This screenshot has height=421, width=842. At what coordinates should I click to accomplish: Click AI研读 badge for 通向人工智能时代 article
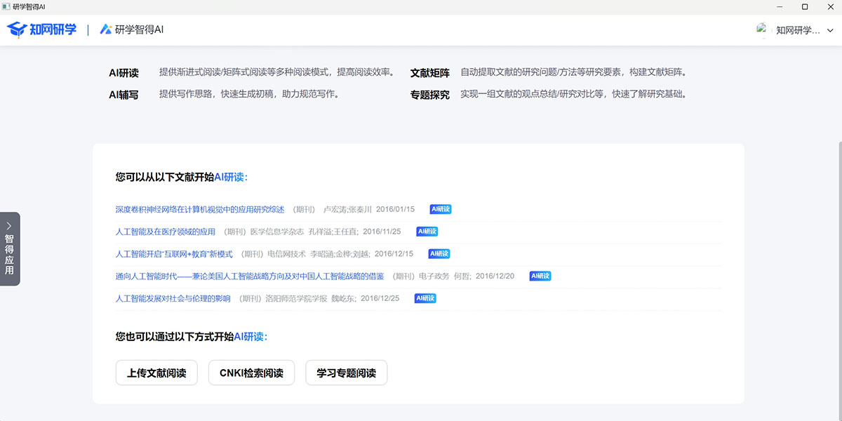[x=540, y=276]
